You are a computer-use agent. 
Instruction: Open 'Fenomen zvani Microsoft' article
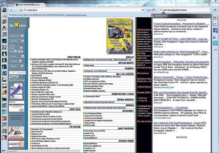[x=96, y=71]
